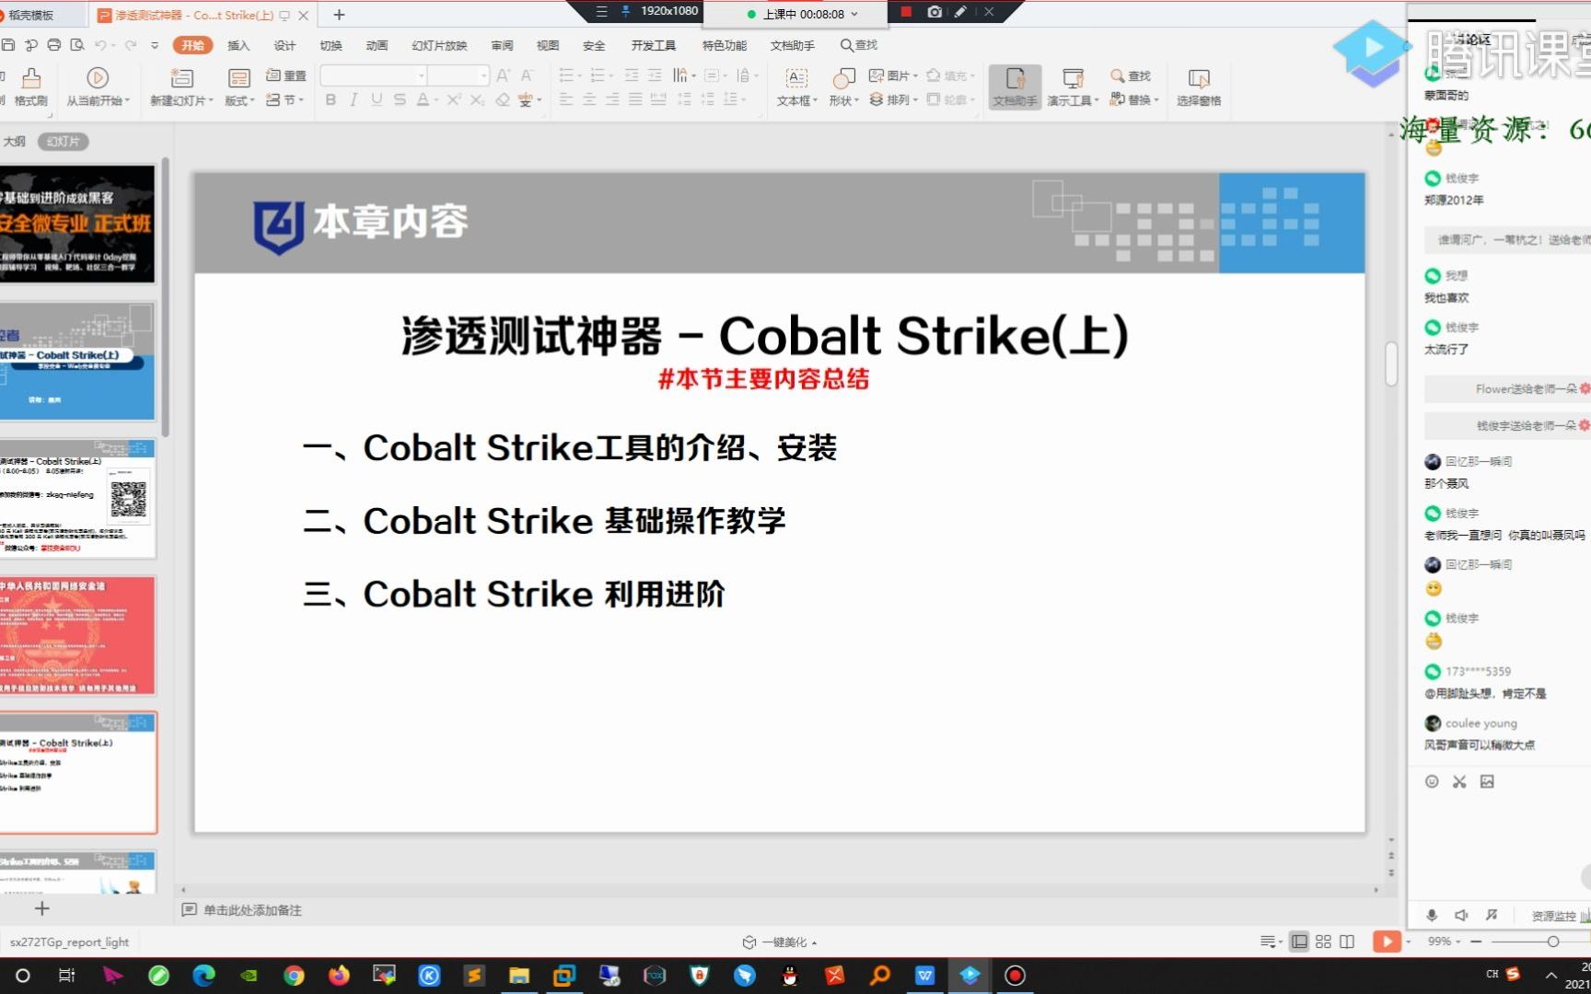1591x994 pixels.
Task: Click the Format Painter (格式刷) icon
Action: tap(31, 78)
